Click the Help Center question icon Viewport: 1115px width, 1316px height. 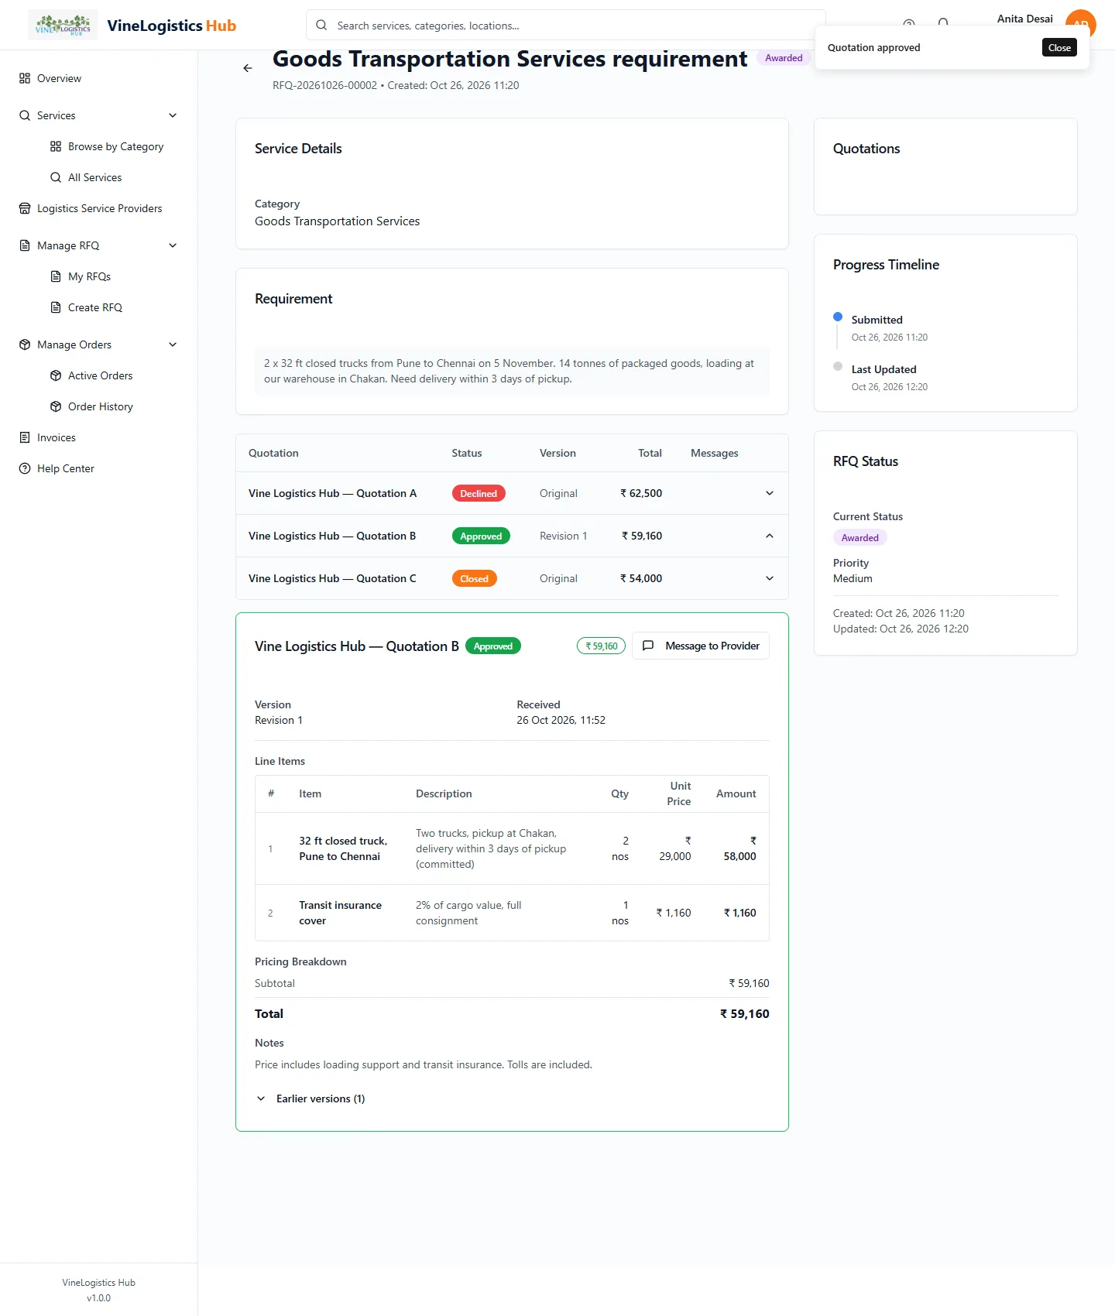(25, 468)
